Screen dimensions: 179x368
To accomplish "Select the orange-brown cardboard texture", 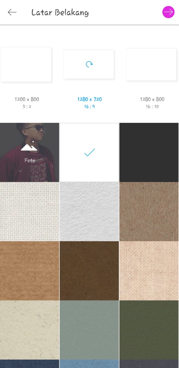I will click(30, 271).
